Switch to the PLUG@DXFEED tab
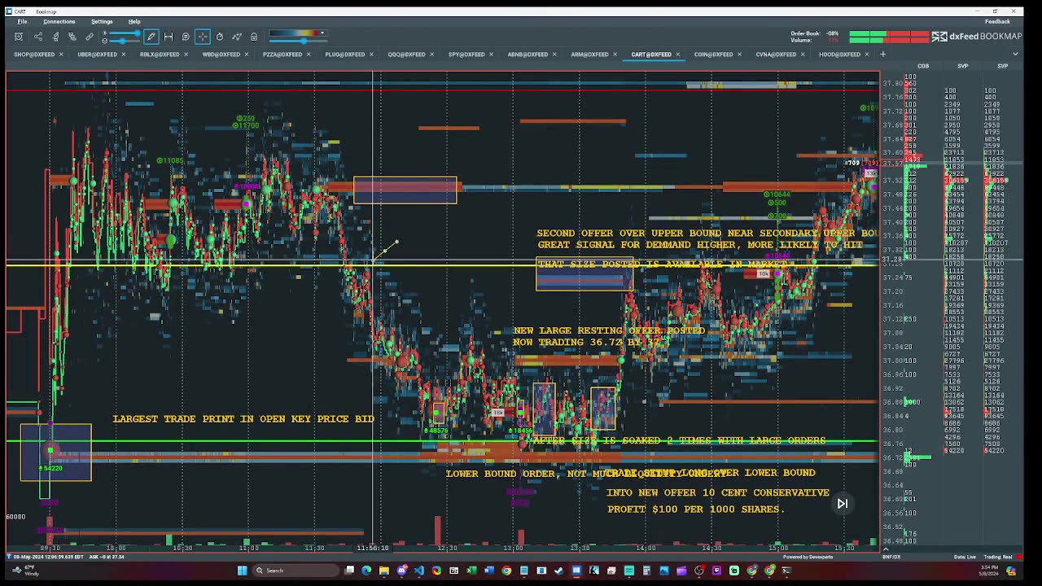 click(345, 55)
